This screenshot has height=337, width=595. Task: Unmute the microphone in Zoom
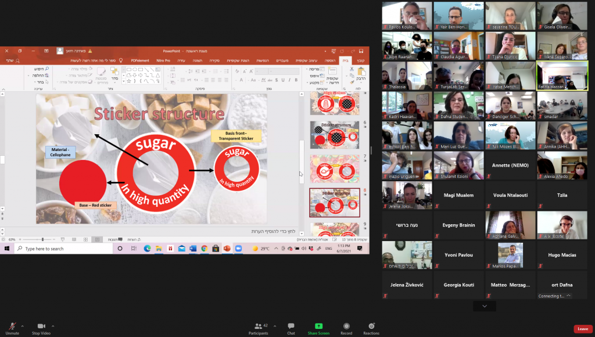tap(12, 328)
